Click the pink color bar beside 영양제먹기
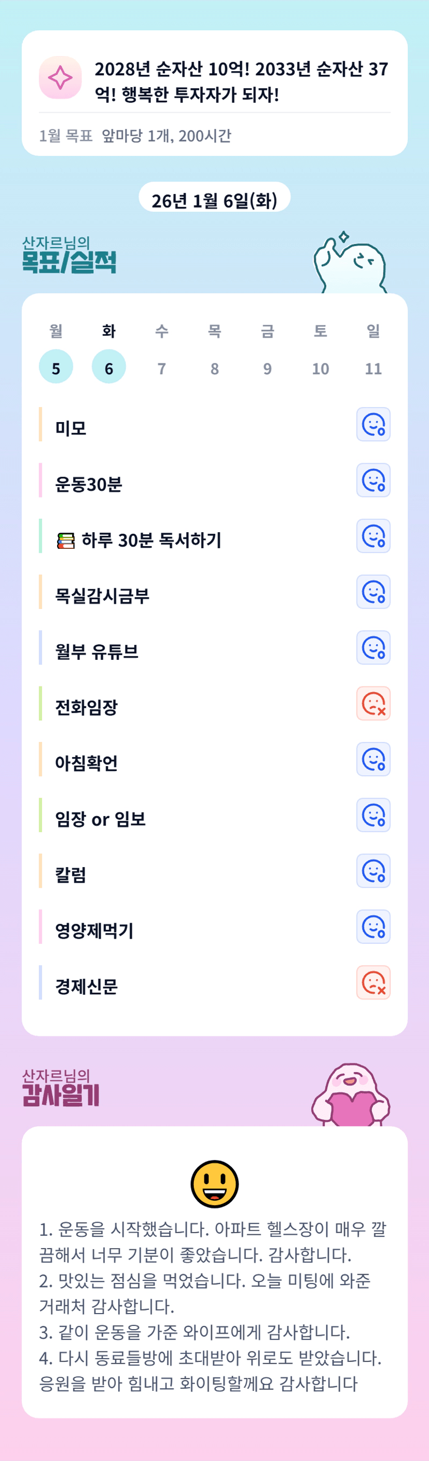The height and width of the screenshot is (1461, 429). tap(40, 927)
